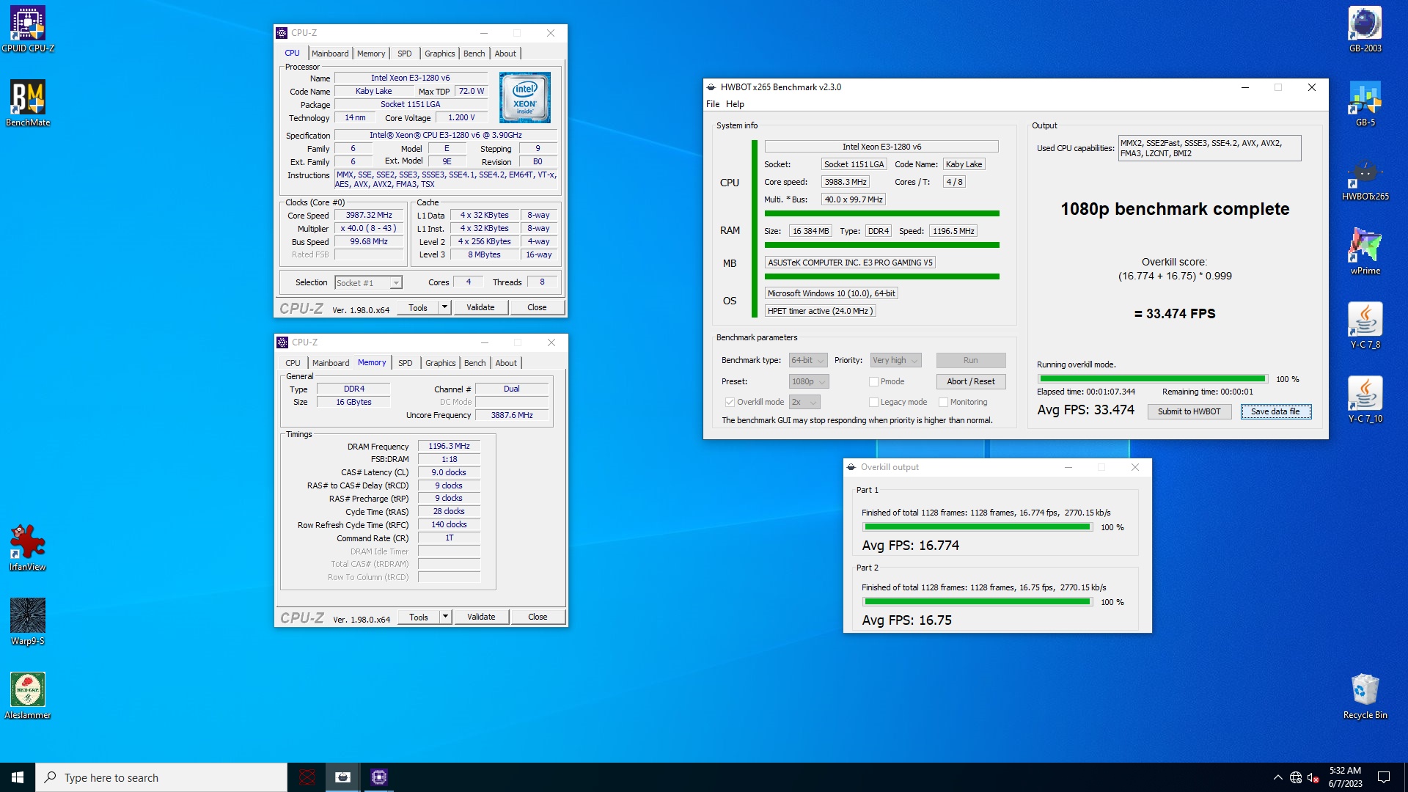Screen dimensions: 1408x792
Task: Click taskbar search box
Action: [161, 777]
